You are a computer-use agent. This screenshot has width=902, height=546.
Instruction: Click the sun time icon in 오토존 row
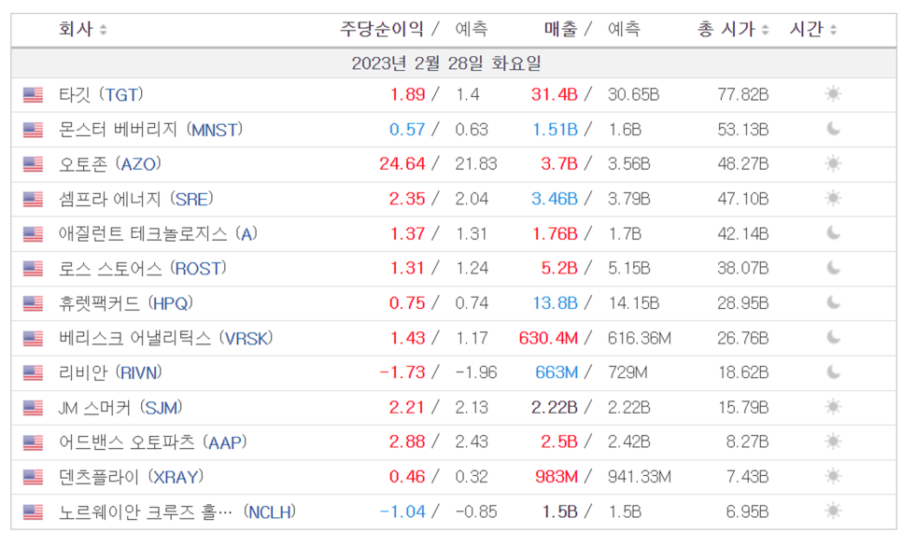point(833,164)
